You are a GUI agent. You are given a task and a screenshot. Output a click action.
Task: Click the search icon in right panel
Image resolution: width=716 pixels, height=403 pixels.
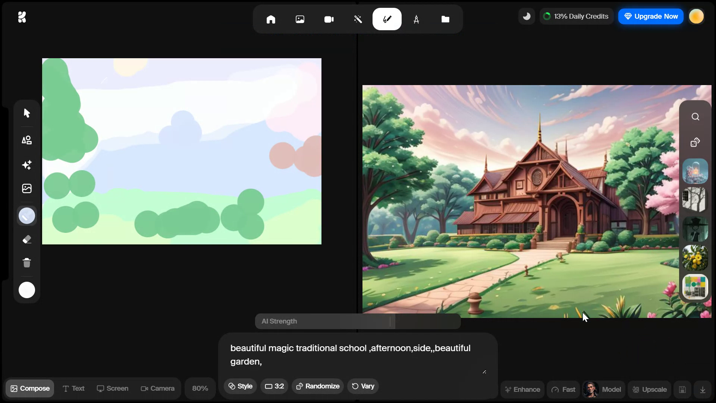pos(695,117)
